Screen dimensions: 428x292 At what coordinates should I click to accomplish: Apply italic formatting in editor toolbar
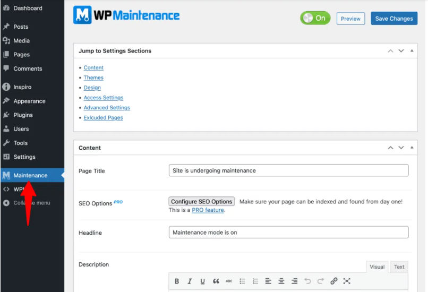(x=190, y=281)
